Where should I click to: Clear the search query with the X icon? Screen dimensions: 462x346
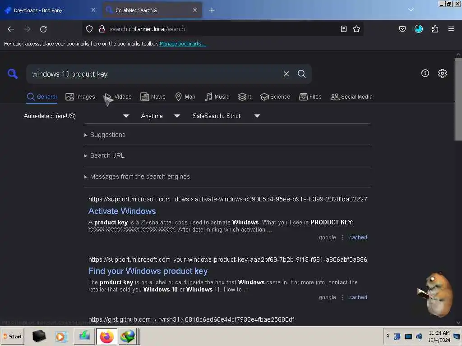point(286,74)
